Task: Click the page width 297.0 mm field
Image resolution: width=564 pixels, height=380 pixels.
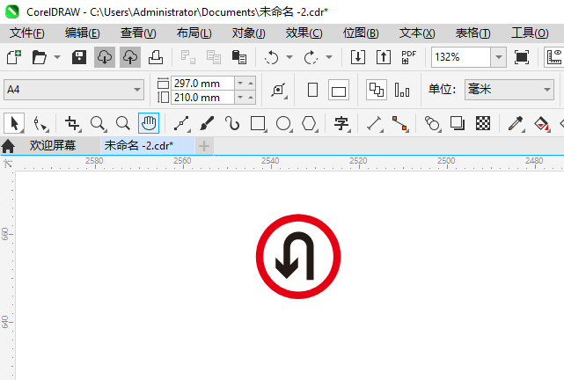Action: point(203,84)
